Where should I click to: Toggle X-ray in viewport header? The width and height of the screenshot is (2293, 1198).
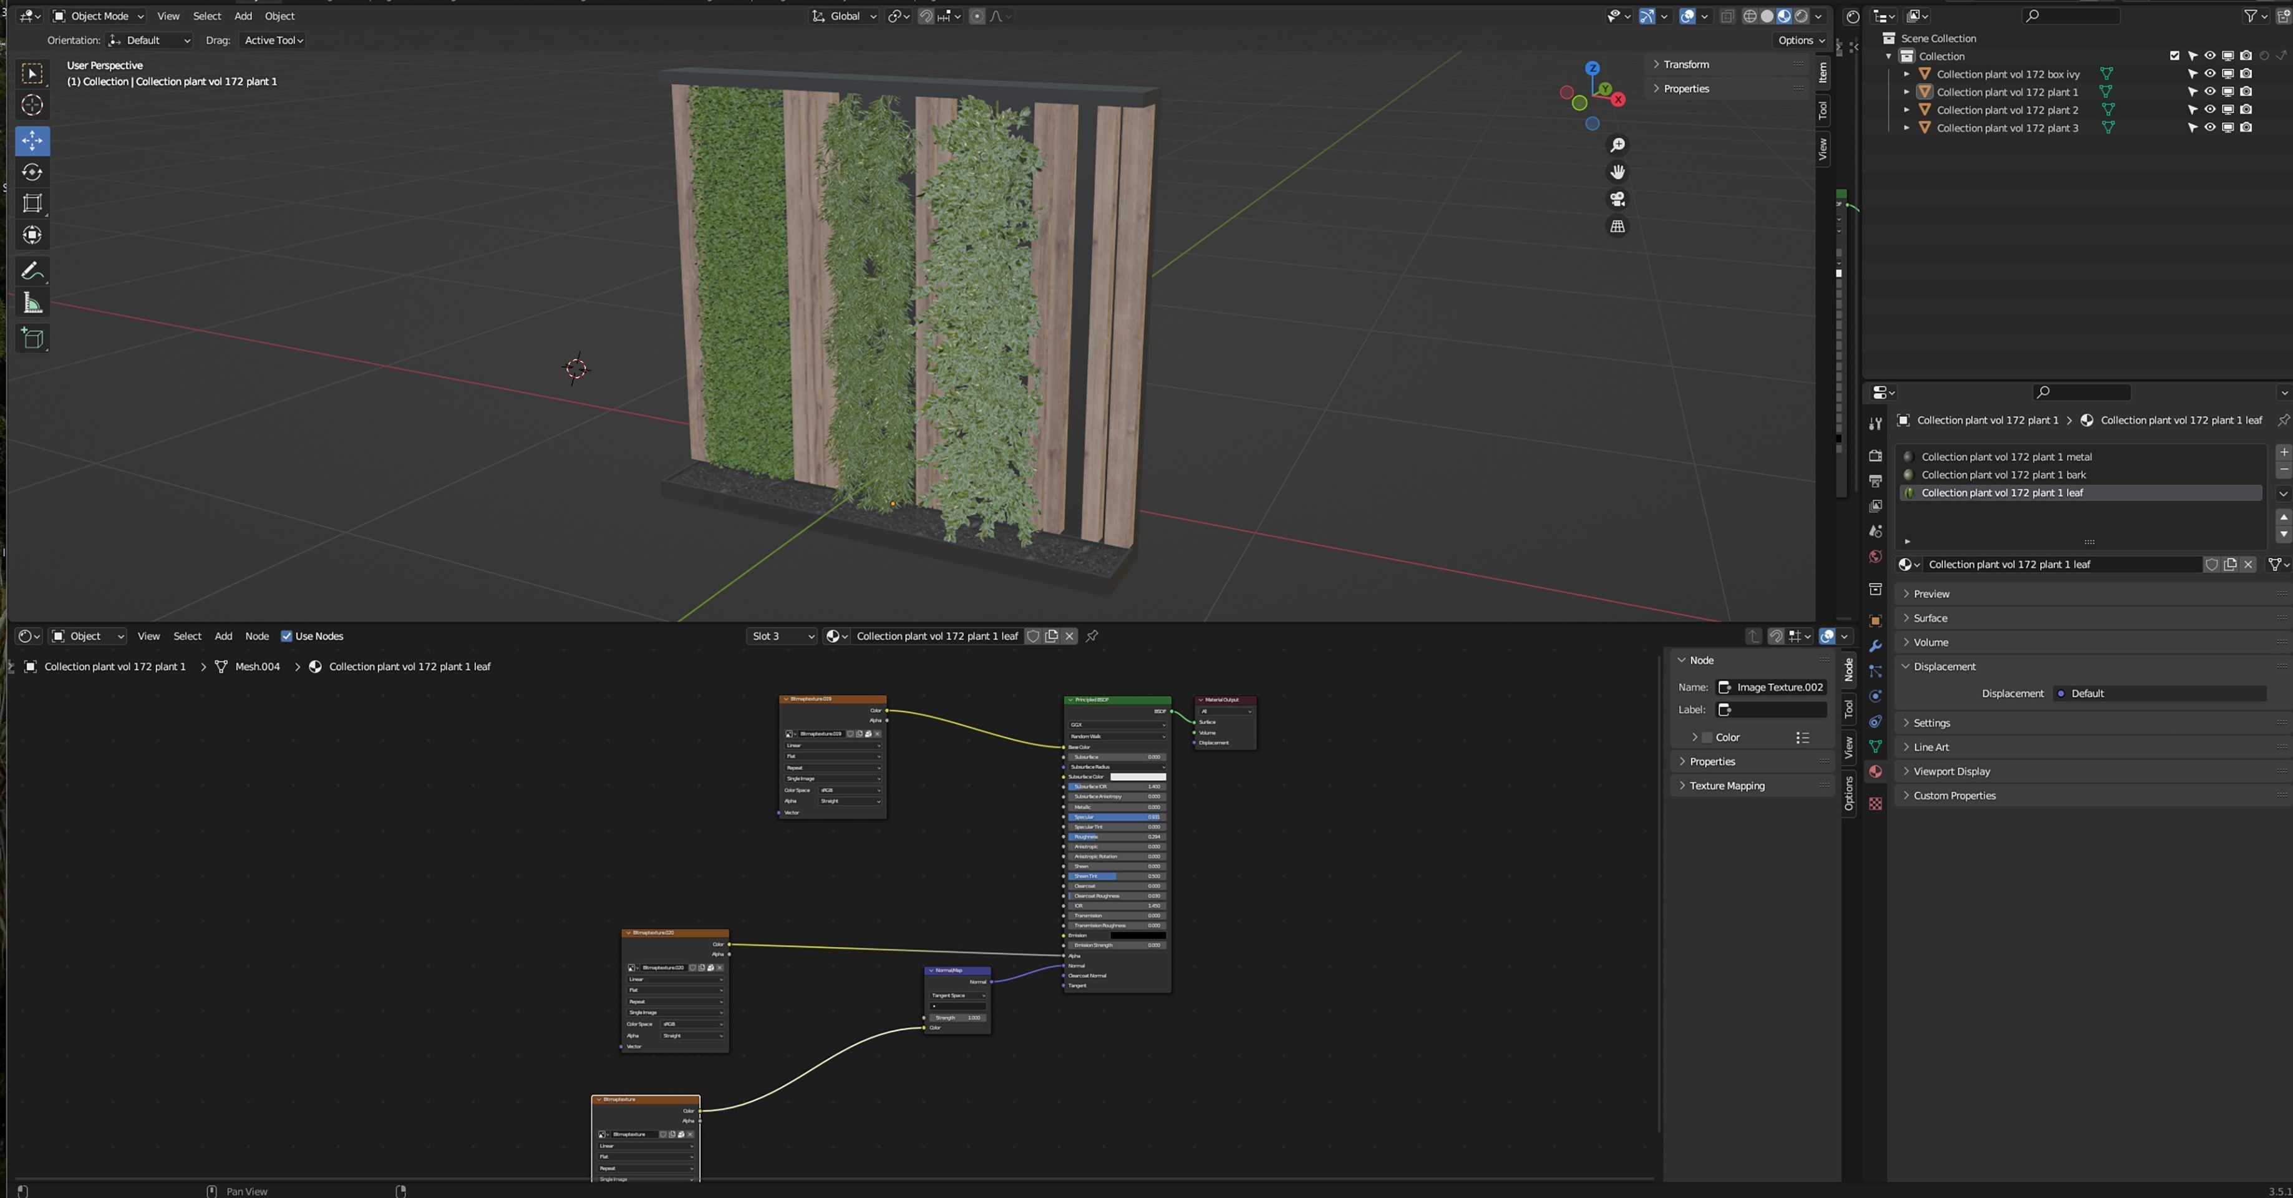[1727, 16]
